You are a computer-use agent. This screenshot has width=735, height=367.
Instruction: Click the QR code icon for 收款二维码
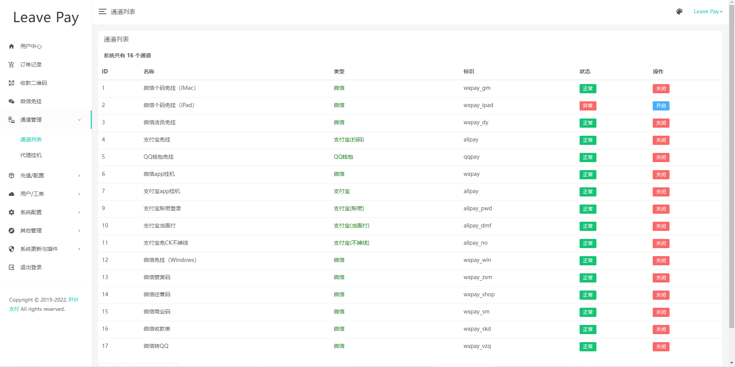pyautogui.click(x=11, y=83)
